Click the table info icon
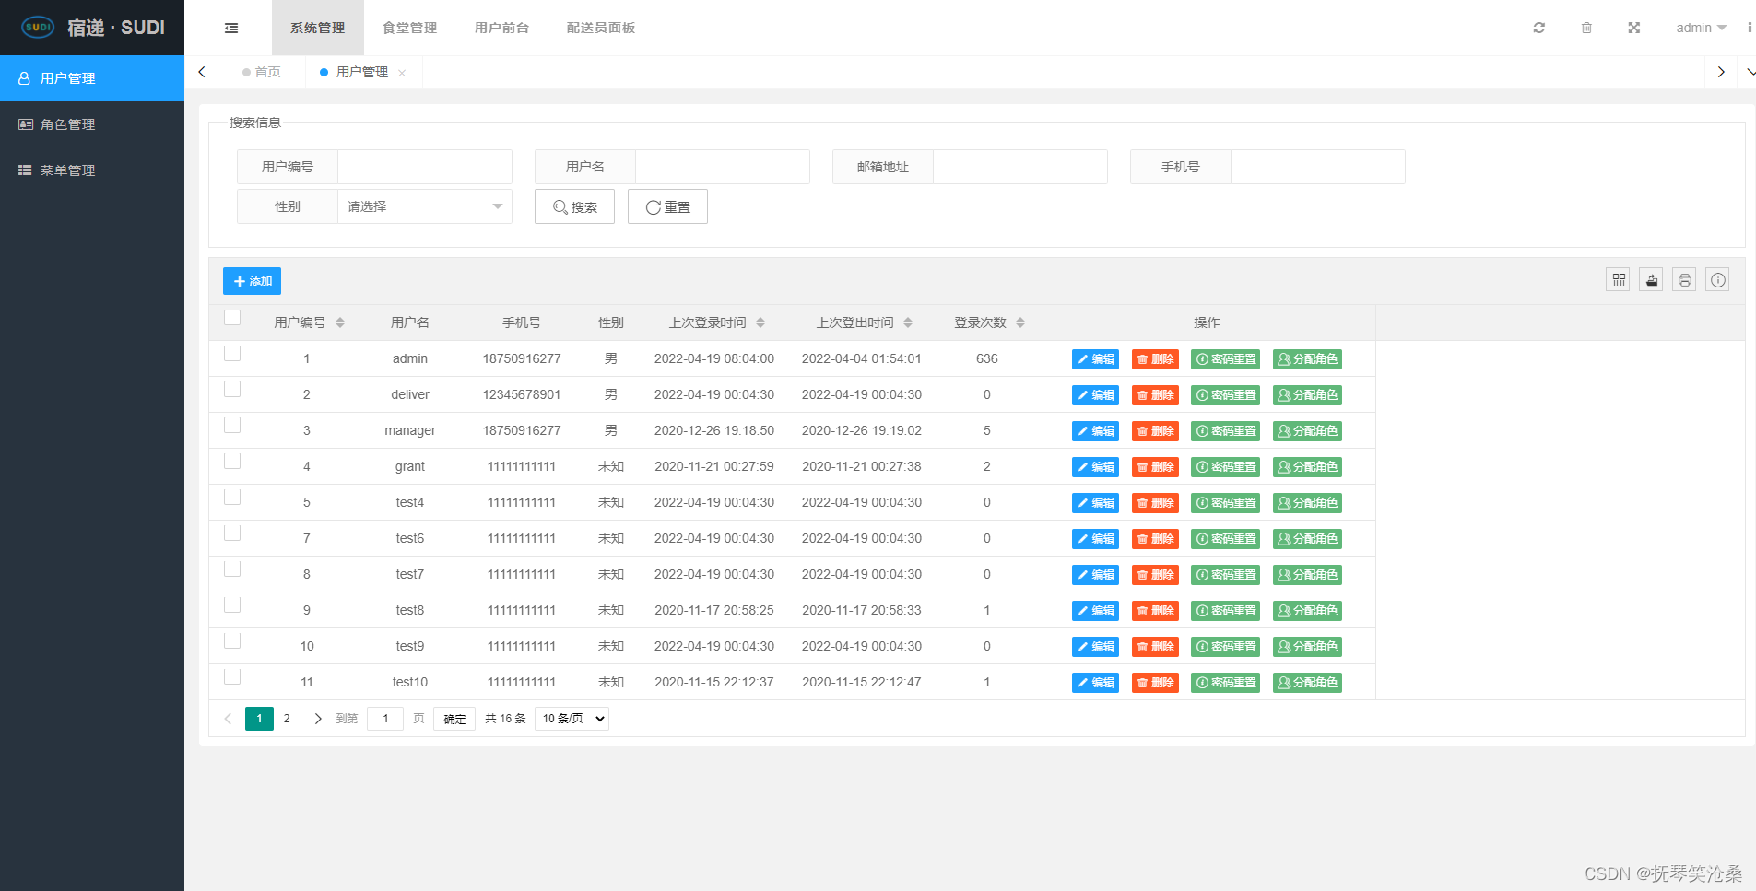1756x891 pixels. click(1718, 280)
